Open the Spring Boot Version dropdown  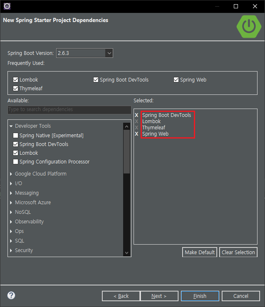click(109, 53)
